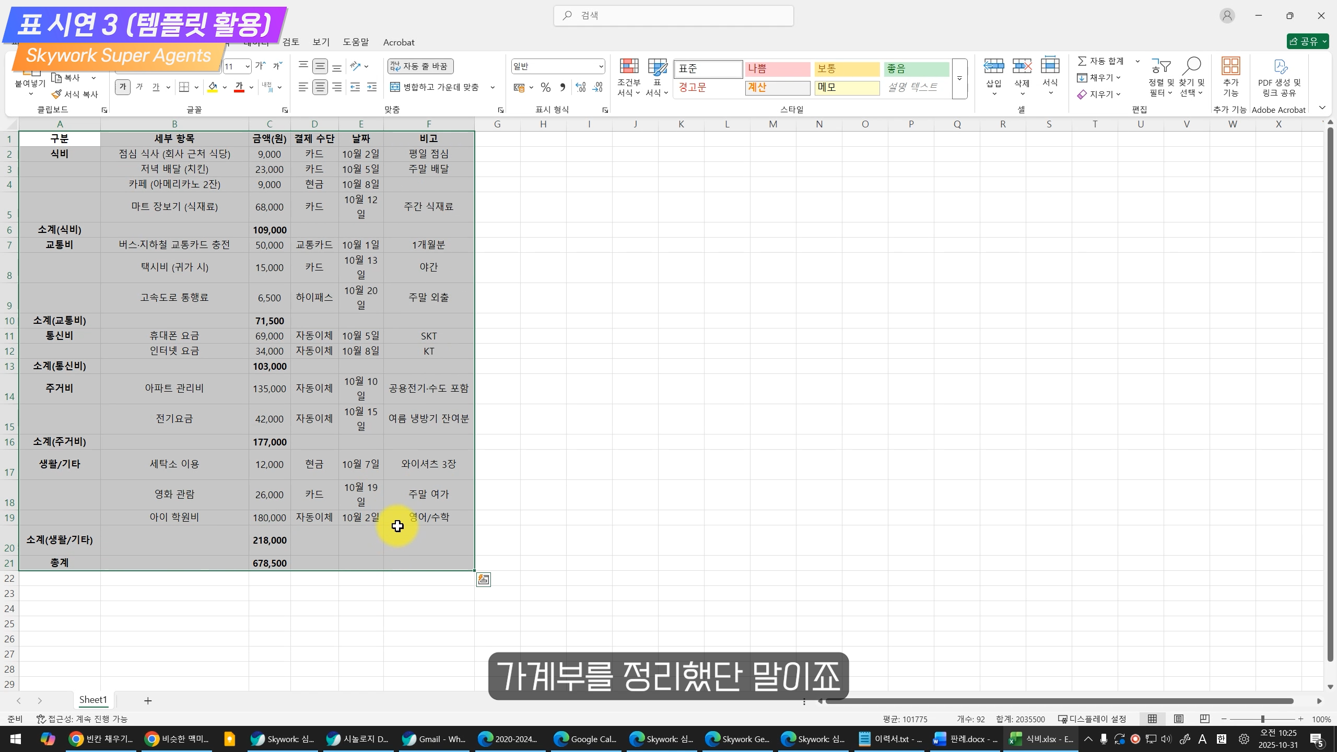Open the number format dropdown
Screen dimensions: 1337x752
601,66
